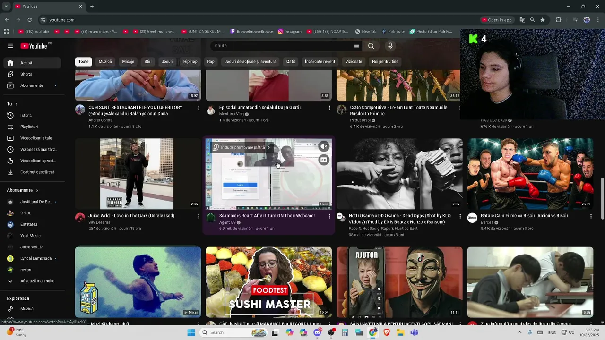The height and width of the screenshot is (340, 605).
Task: Open Windows Start menu
Action: [x=191, y=332]
